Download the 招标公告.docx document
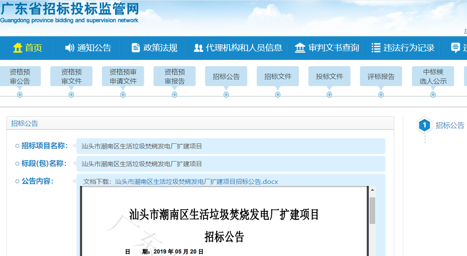467x256 pixels. point(196,182)
